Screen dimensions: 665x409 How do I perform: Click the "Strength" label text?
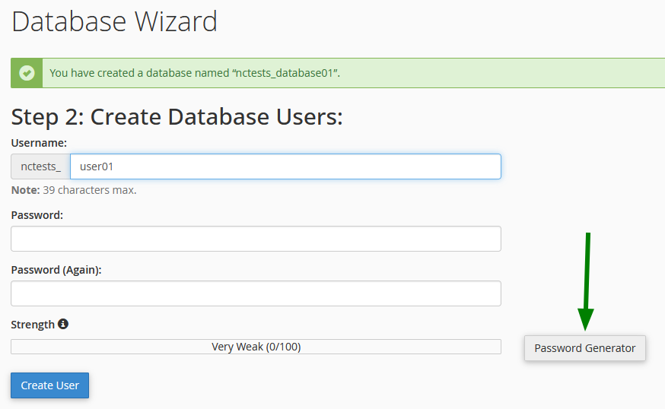click(33, 325)
